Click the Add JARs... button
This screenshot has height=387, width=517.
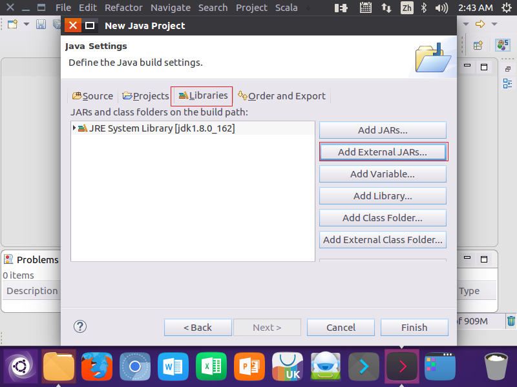pyautogui.click(x=383, y=130)
